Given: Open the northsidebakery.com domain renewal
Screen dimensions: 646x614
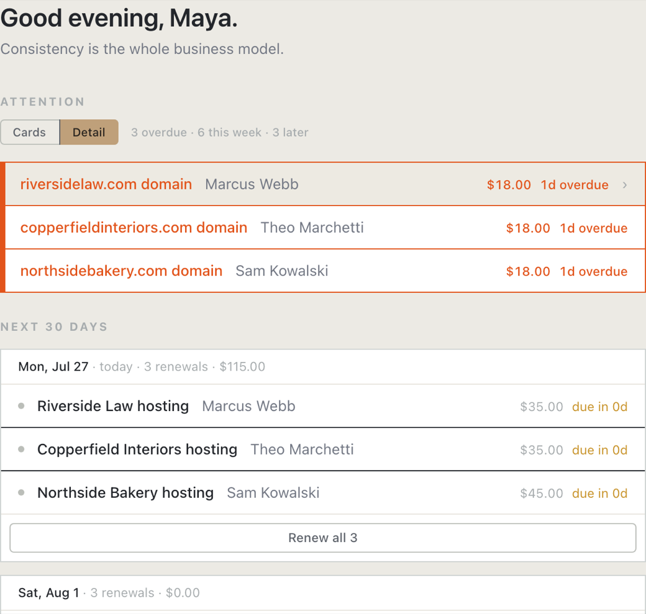Looking at the screenshot, I should (x=325, y=271).
